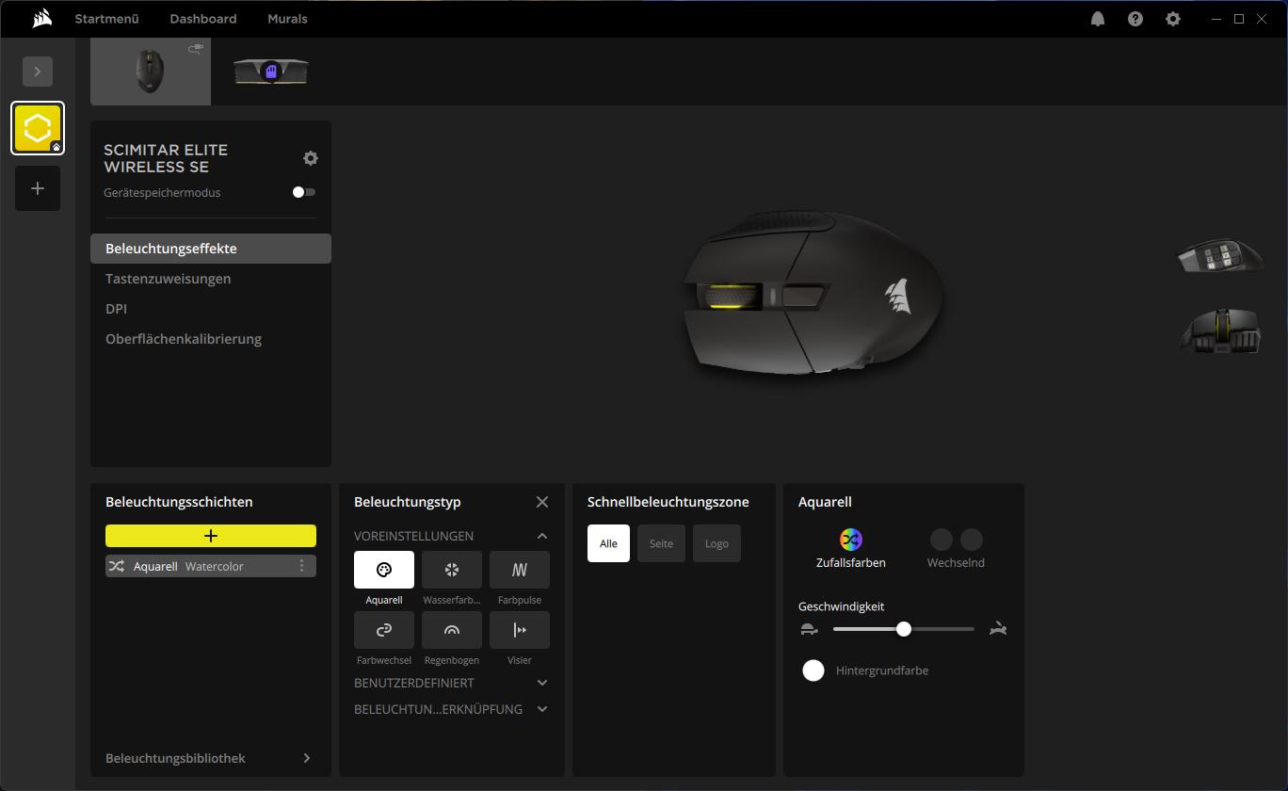This screenshot has width=1288, height=791.
Task: Select the Logo lighting zone button
Action: point(716,543)
